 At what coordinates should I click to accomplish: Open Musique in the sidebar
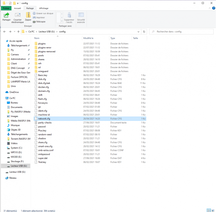[15, 125]
